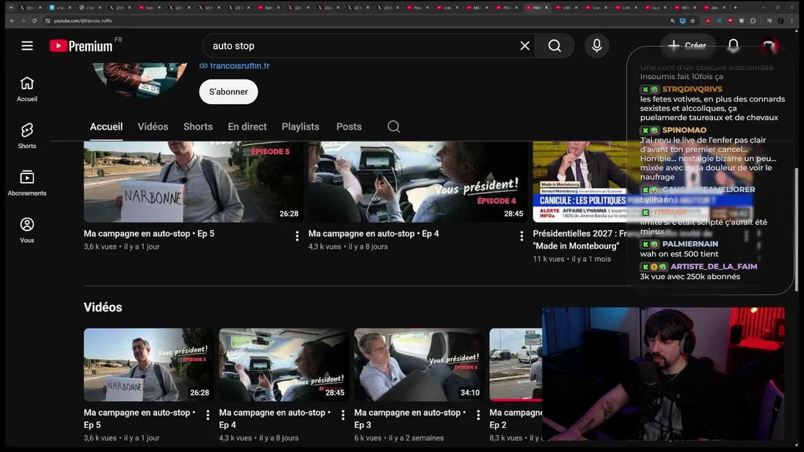Image resolution: width=804 pixels, height=452 pixels.
Task: Switch to the 'MIC' browser tab
Action: coord(477,8)
